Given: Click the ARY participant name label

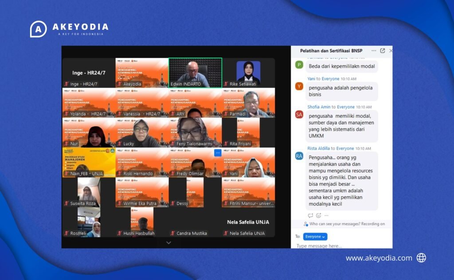Looking at the screenshot, I should pos(180,114).
